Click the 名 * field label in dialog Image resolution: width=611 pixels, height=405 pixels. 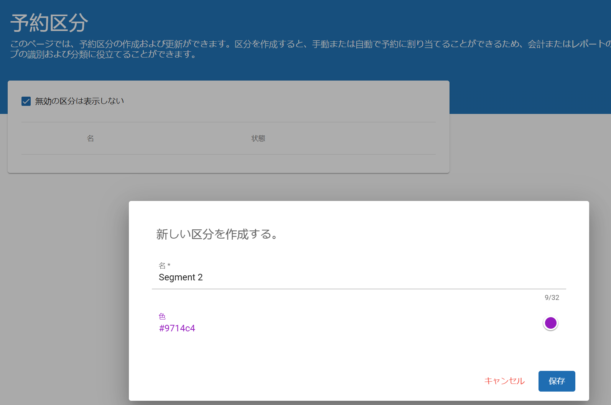(164, 265)
